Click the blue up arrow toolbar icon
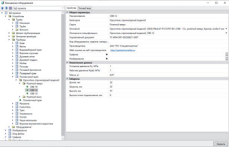Viewport: 229px width, 147px height. pyautogui.click(x=2, y=8)
